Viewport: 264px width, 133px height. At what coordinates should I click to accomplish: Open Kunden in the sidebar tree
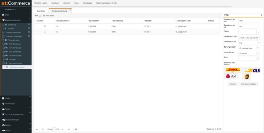click(x=11, y=28)
